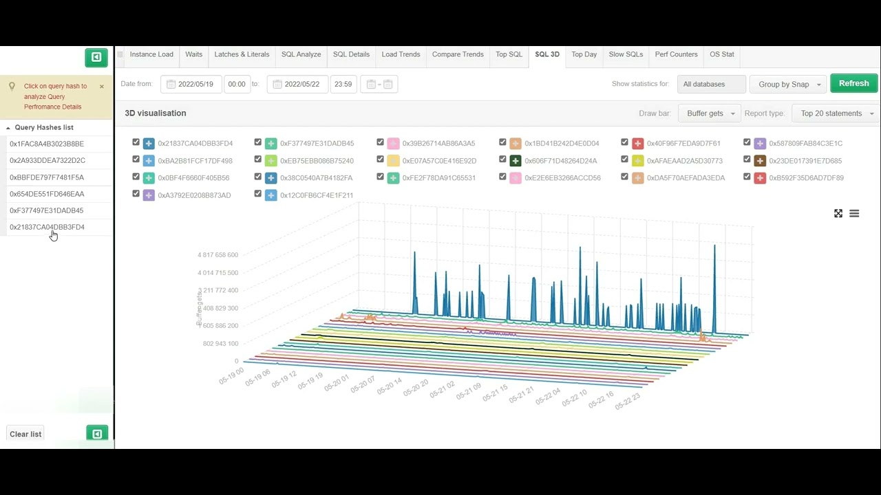This screenshot has width=881, height=495.
Task: Click calendar icon of 2022/05/22 field
Action: 277,85
